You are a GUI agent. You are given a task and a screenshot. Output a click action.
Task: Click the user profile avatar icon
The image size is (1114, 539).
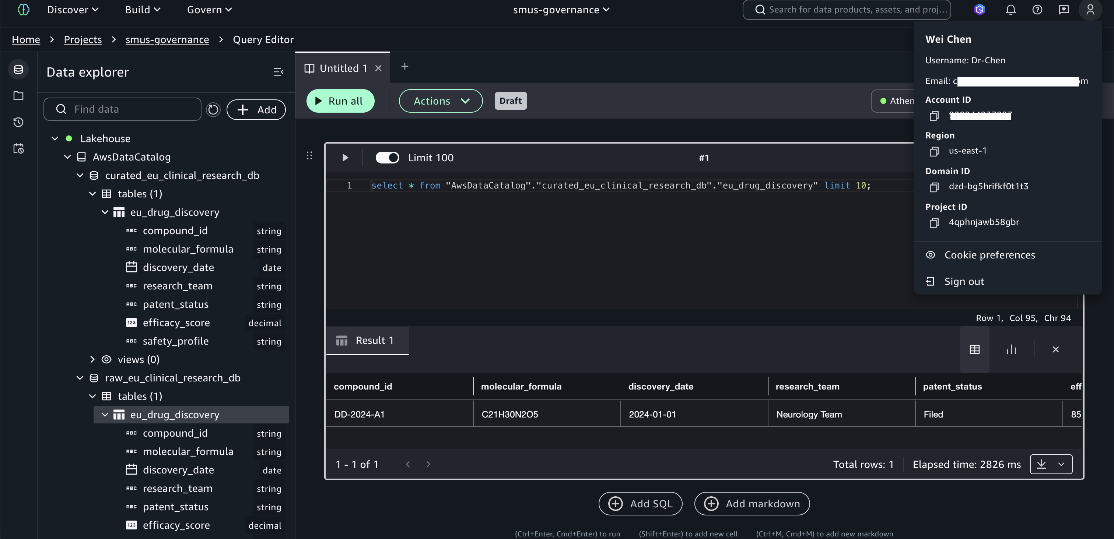1090,10
